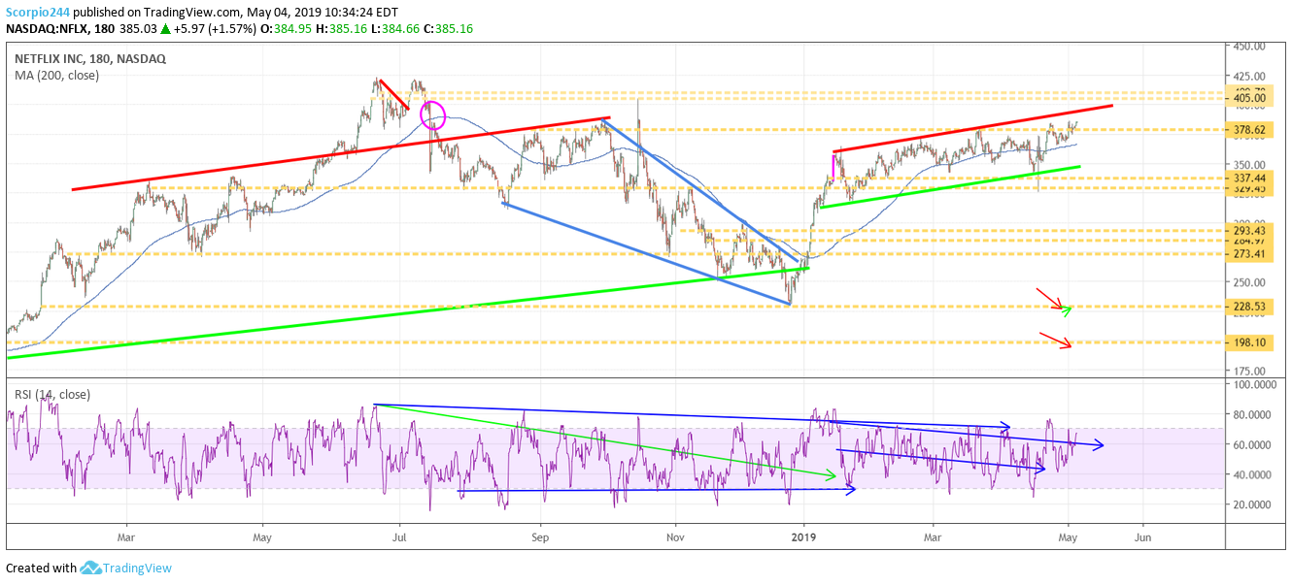1292x585 pixels.
Task: Click the highlighted 378.62 price level label
Action: (1247, 130)
